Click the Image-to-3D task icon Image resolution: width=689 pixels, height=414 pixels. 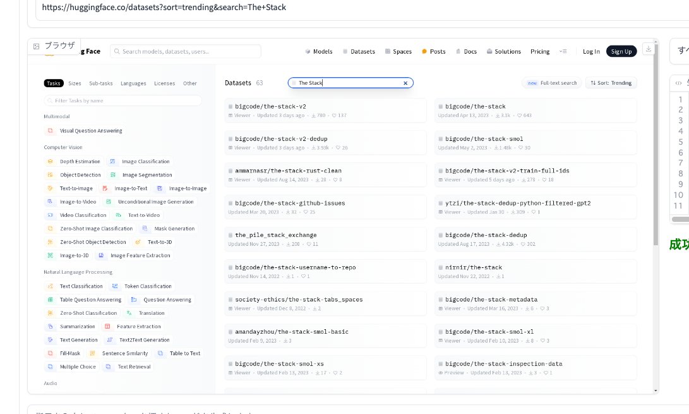50,255
